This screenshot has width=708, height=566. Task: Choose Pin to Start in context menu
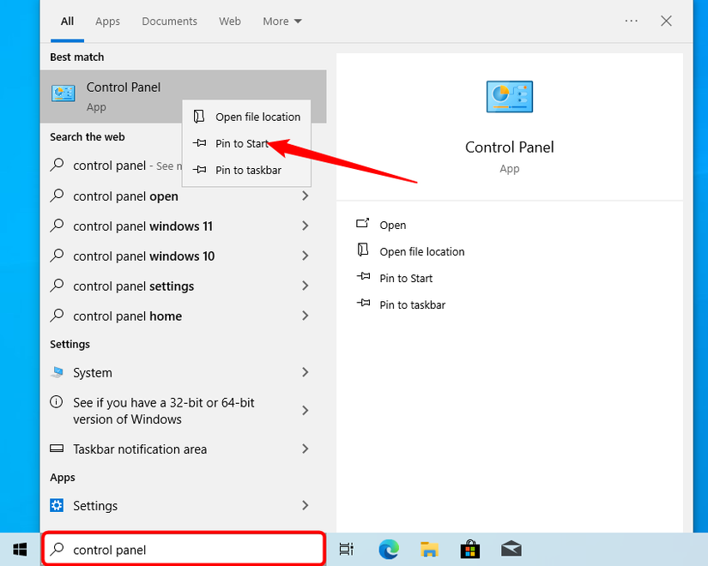(242, 143)
